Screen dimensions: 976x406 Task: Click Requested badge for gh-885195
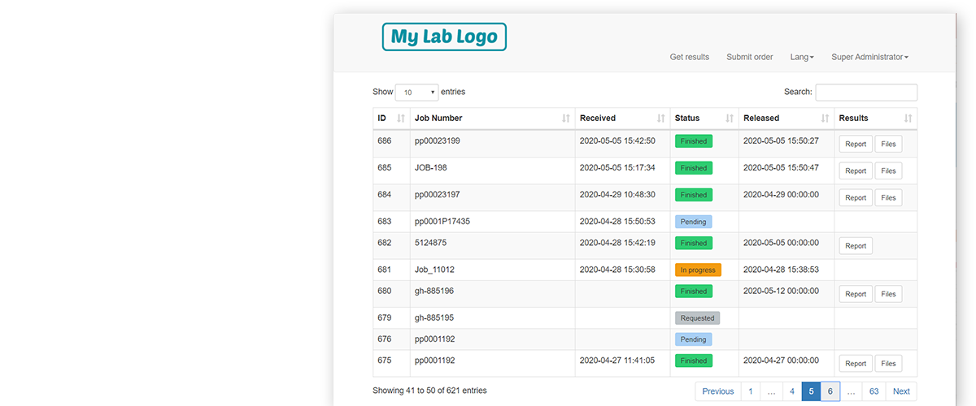pos(697,318)
